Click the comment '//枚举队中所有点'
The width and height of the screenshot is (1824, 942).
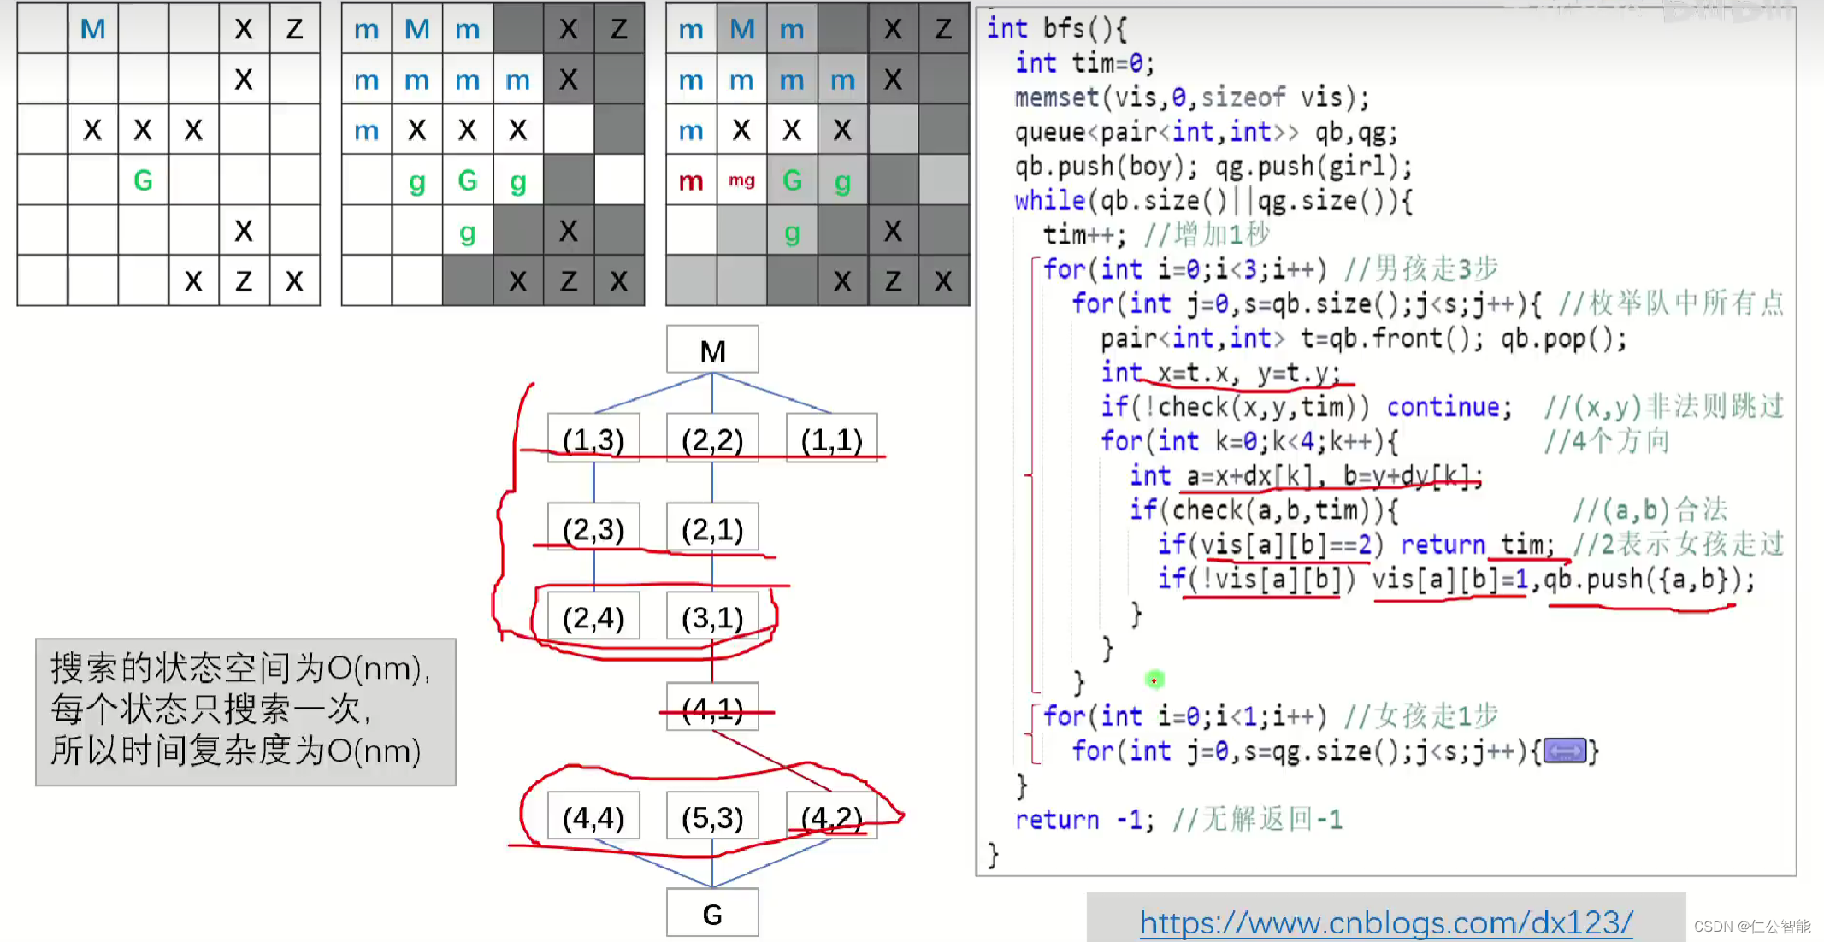pyautogui.click(x=1672, y=303)
